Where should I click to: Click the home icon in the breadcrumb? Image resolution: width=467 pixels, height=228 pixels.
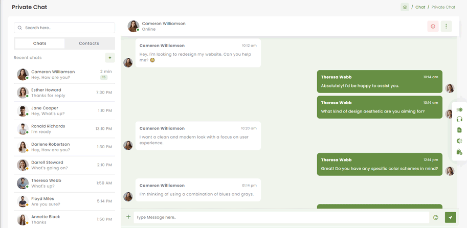point(405,7)
